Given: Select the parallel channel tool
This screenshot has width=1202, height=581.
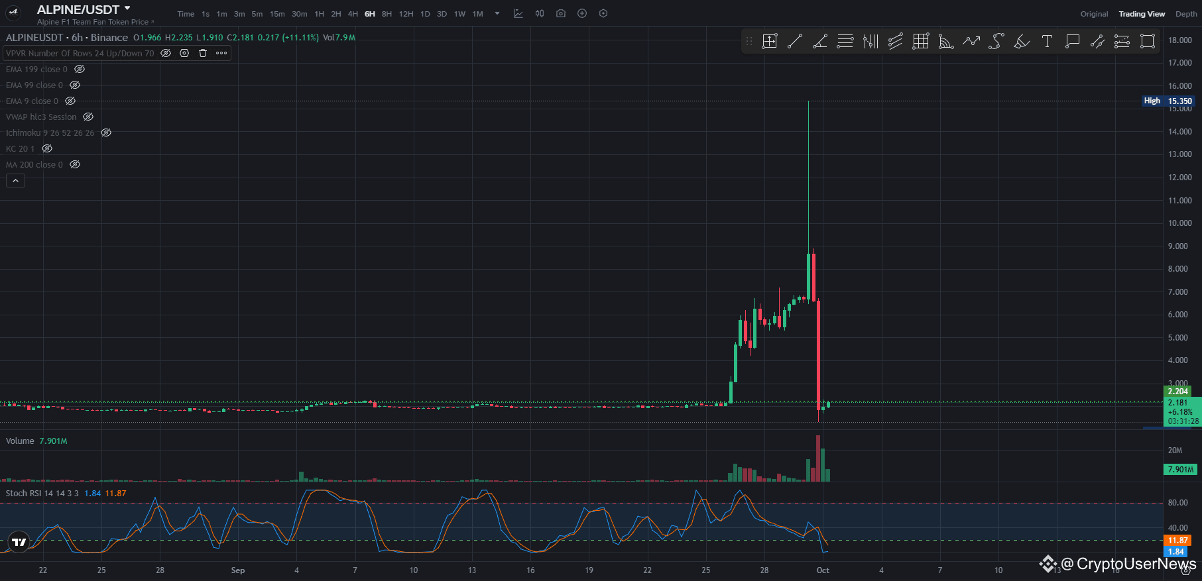Looking at the screenshot, I should 896,42.
